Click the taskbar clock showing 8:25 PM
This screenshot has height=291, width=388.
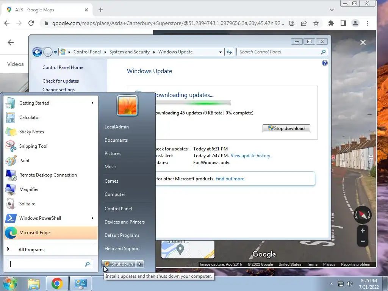369,284
